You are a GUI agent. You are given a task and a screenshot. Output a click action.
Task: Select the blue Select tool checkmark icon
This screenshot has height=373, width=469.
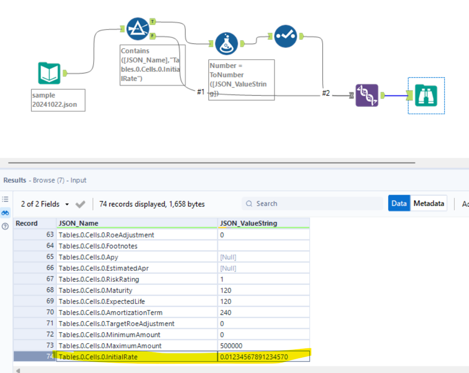pyautogui.click(x=285, y=36)
